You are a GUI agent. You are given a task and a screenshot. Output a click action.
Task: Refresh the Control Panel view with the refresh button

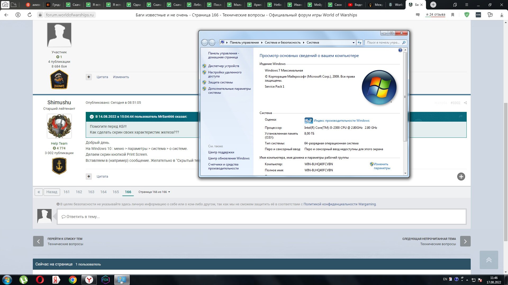coord(359,42)
